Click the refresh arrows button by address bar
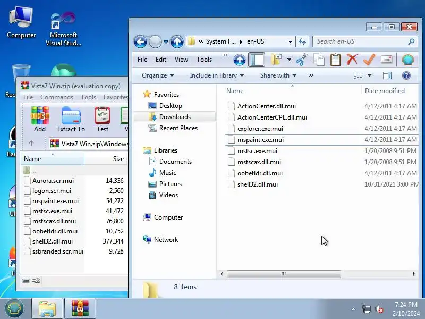The height and width of the screenshot is (319, 425). click(302, 41)
